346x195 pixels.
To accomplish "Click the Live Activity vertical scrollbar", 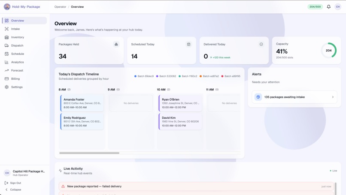I will [335, 189].
